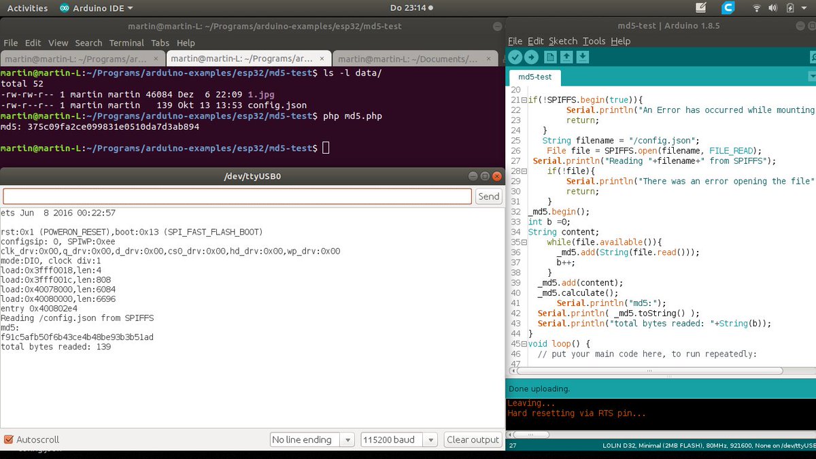
Task: Open the 115200 baud dropdown
Action: point(399,440)
